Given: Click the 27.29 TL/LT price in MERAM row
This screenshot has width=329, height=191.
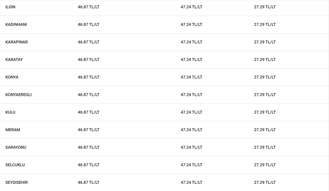Looking at the screenshot, I should coord(265,130).
